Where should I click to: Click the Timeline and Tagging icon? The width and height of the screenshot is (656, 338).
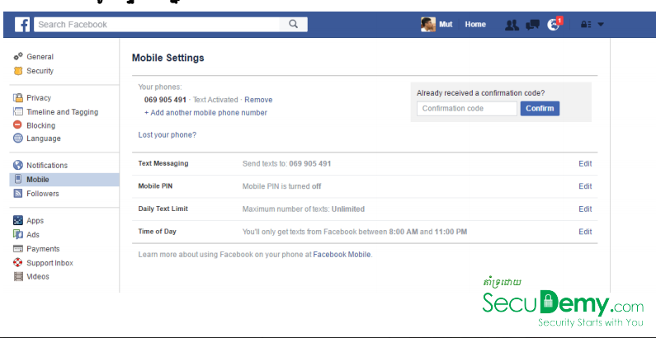click(x=18, y=111)
